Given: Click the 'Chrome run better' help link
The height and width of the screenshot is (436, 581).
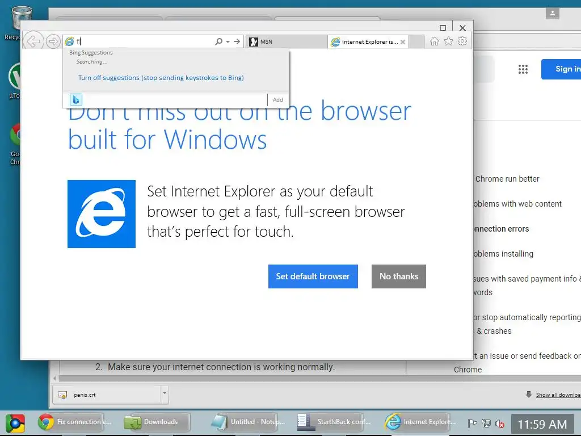Looking at the screenshot, I should click(x=507, y=179).
